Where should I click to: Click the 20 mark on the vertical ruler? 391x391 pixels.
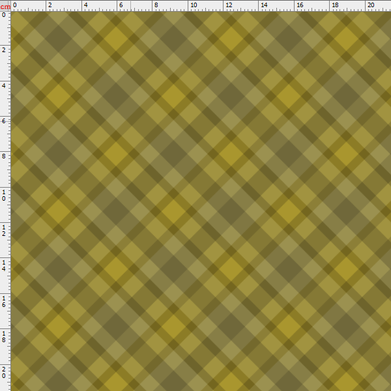pos(3,372)
